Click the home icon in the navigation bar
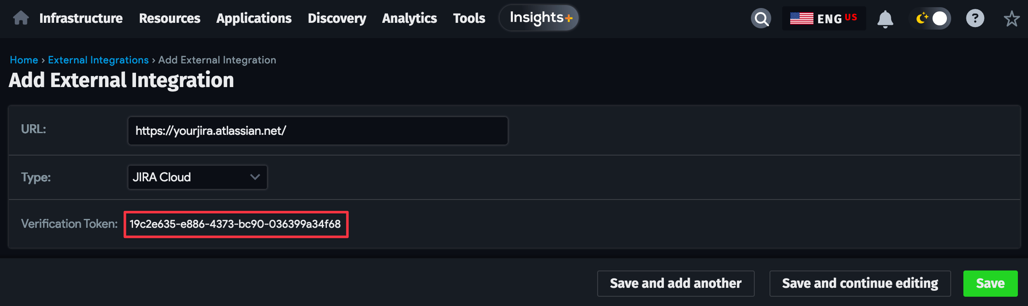1028x306 pixels. pos(20,18)
